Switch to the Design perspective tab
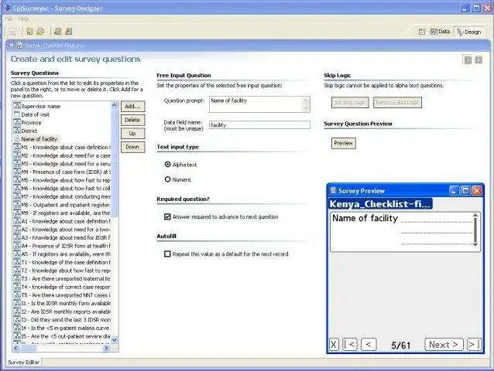 [x=468, y=32]
